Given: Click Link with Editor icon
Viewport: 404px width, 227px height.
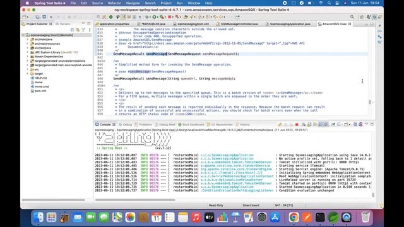Looking at the screenshot, I should point(78,30).
